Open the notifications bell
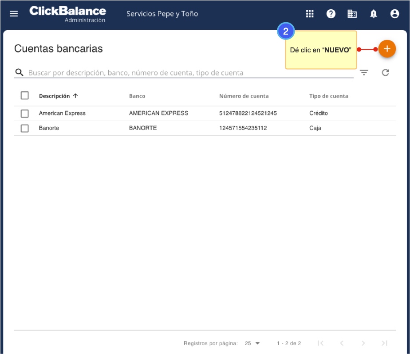Image resolution: width=410 pixels, height=354 pixels. click(374, 14)
